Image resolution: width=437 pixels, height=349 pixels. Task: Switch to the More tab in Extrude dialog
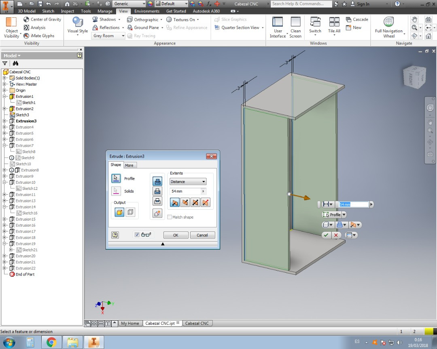pyautogui.click(x=129, y=165)
